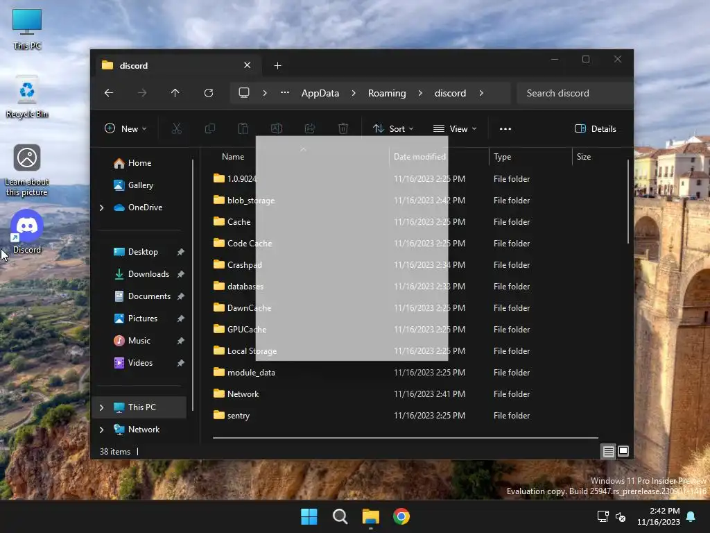
Task: Open pinned Downloads folder in sidebar
Action: (148, 274)
